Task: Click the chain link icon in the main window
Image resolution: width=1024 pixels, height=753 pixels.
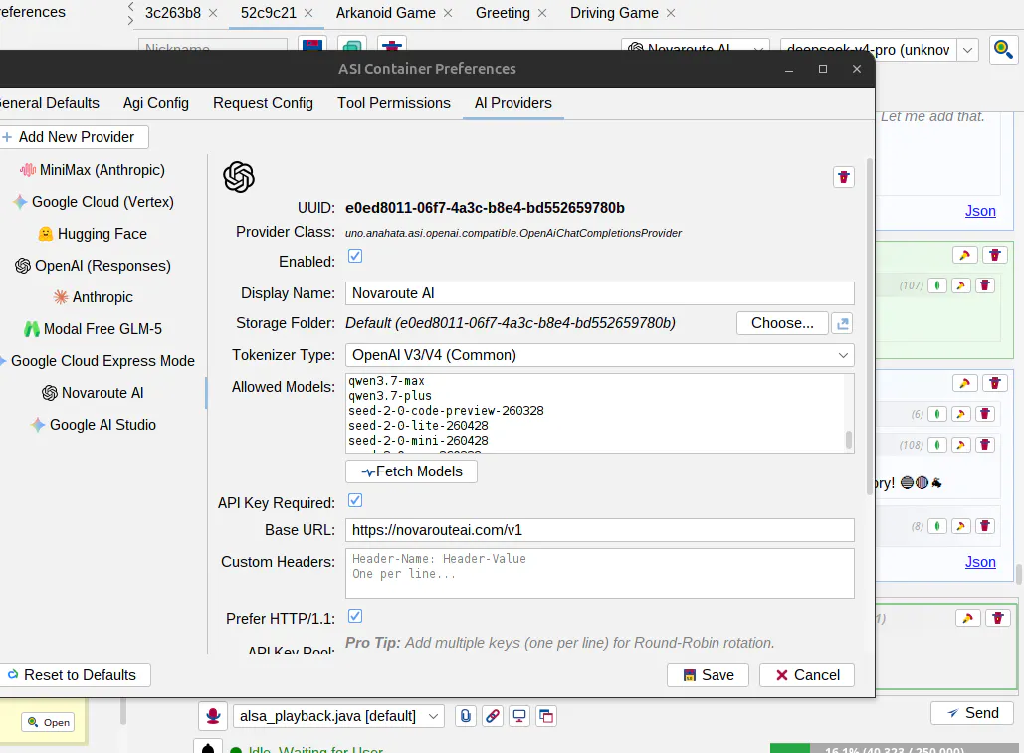Action: tap(493, 716)
